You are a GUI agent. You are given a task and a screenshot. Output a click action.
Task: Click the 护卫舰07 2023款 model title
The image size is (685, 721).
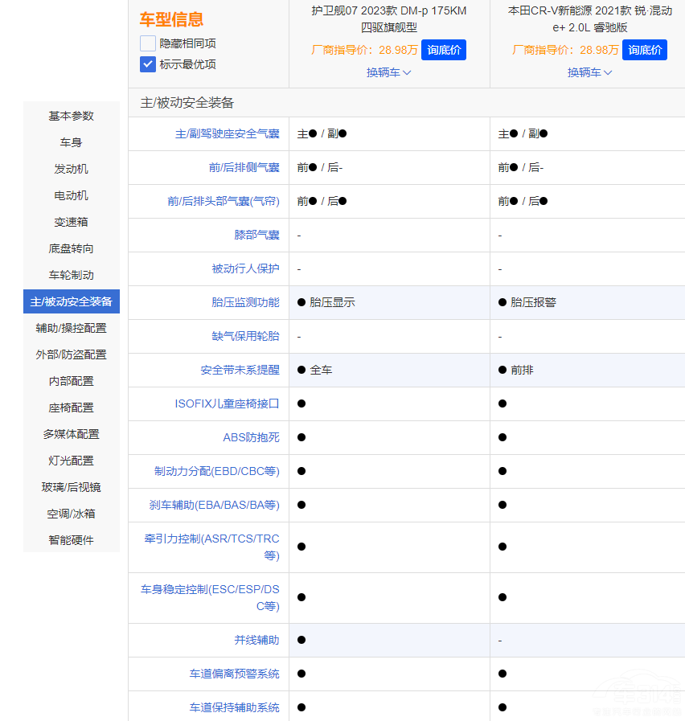389,18
